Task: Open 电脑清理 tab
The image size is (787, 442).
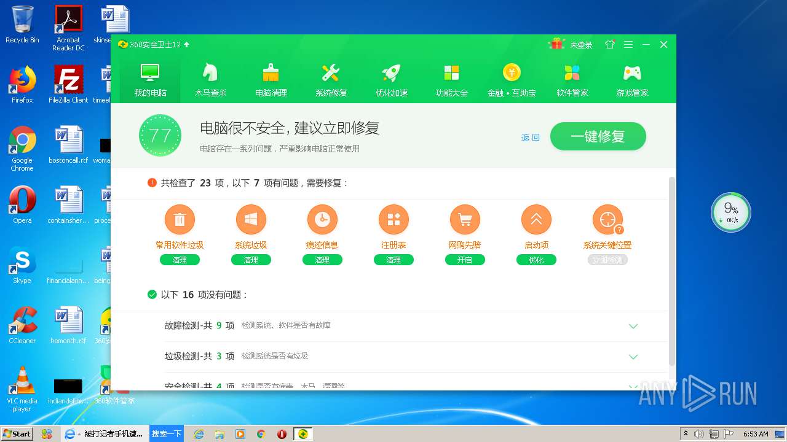Action: 271,80
